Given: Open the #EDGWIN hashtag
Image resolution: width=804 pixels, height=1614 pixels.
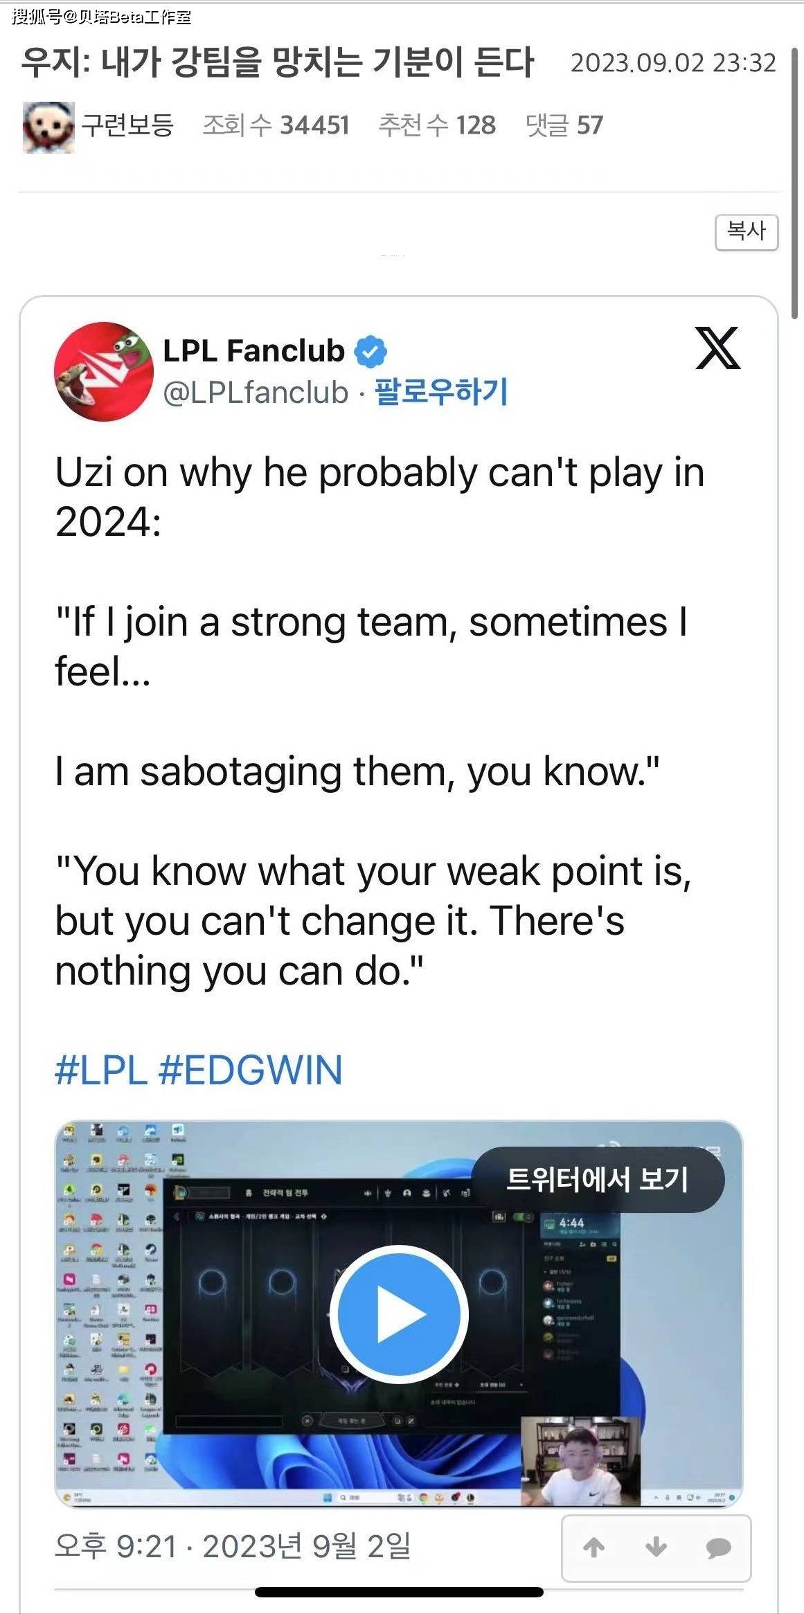Looking at the screenshot, I should [x=251, y=1070].
